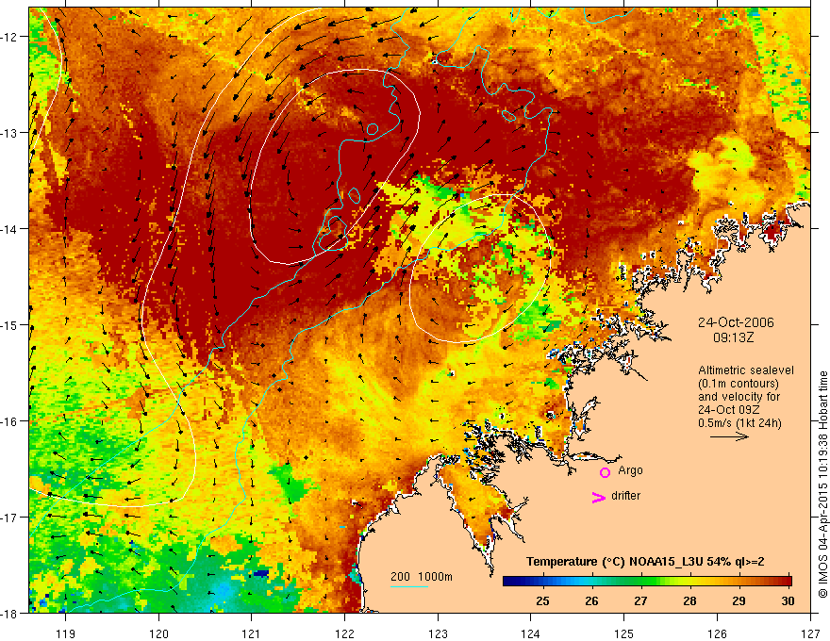Click the longitude axis label 120
The height and width of the screenshot is (641, 830).
point(158,633)
